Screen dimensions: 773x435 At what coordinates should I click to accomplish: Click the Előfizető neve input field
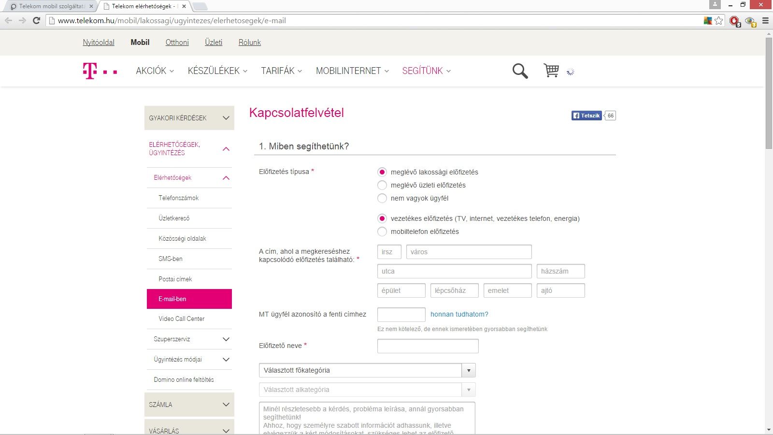[428, 346]
